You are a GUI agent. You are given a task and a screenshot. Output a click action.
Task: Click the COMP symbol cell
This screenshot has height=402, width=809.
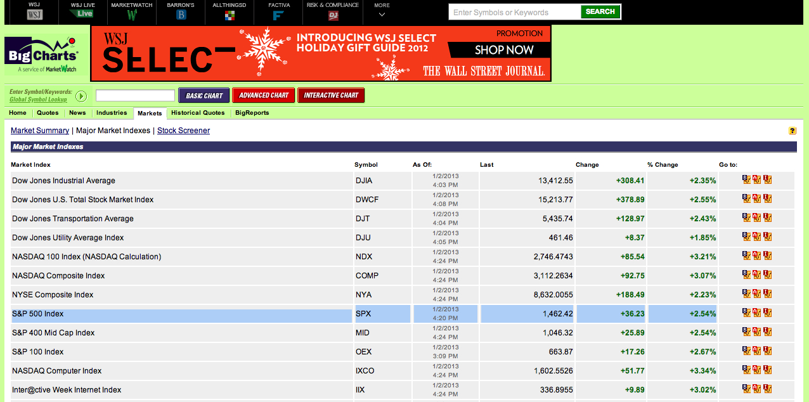[384, 276]
